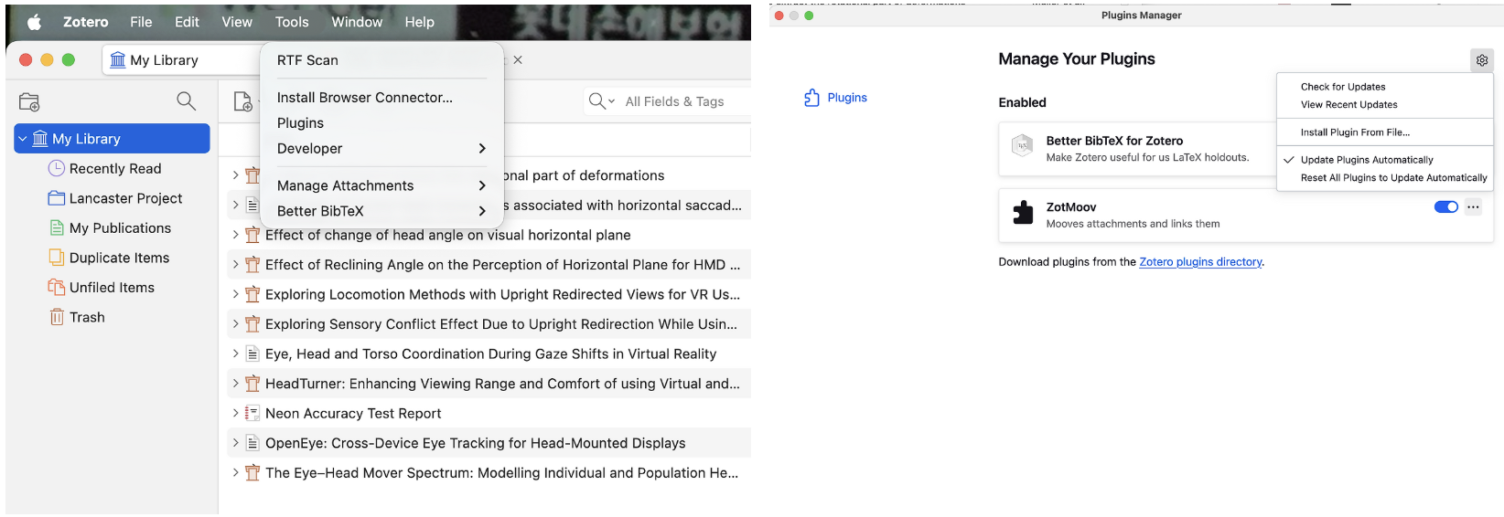Close the tab with the x button
This screenshot has height=517, width=1504.
click(x=518, y=60)
